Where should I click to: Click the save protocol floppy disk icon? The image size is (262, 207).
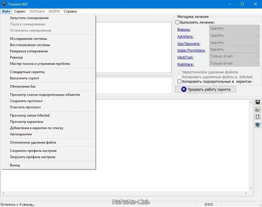258,102
